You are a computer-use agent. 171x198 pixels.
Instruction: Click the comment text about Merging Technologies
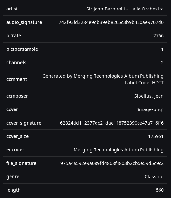(103, 76)
